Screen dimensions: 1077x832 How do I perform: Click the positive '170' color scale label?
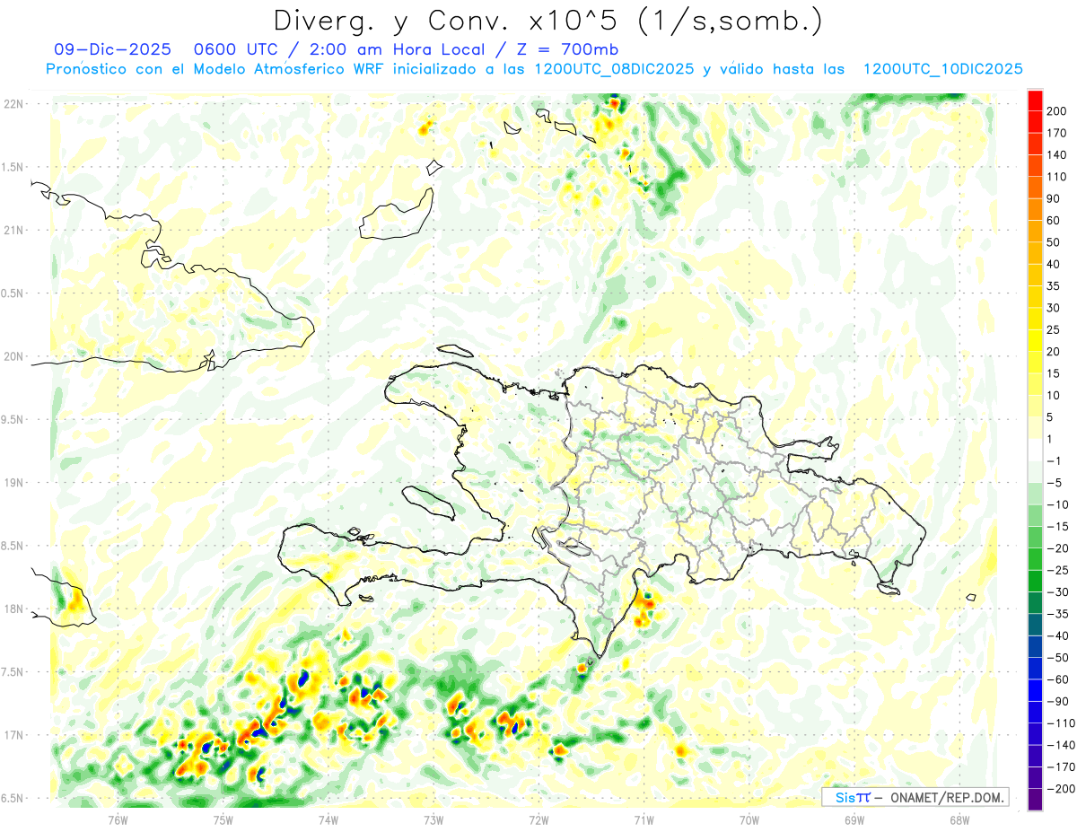1057,133
